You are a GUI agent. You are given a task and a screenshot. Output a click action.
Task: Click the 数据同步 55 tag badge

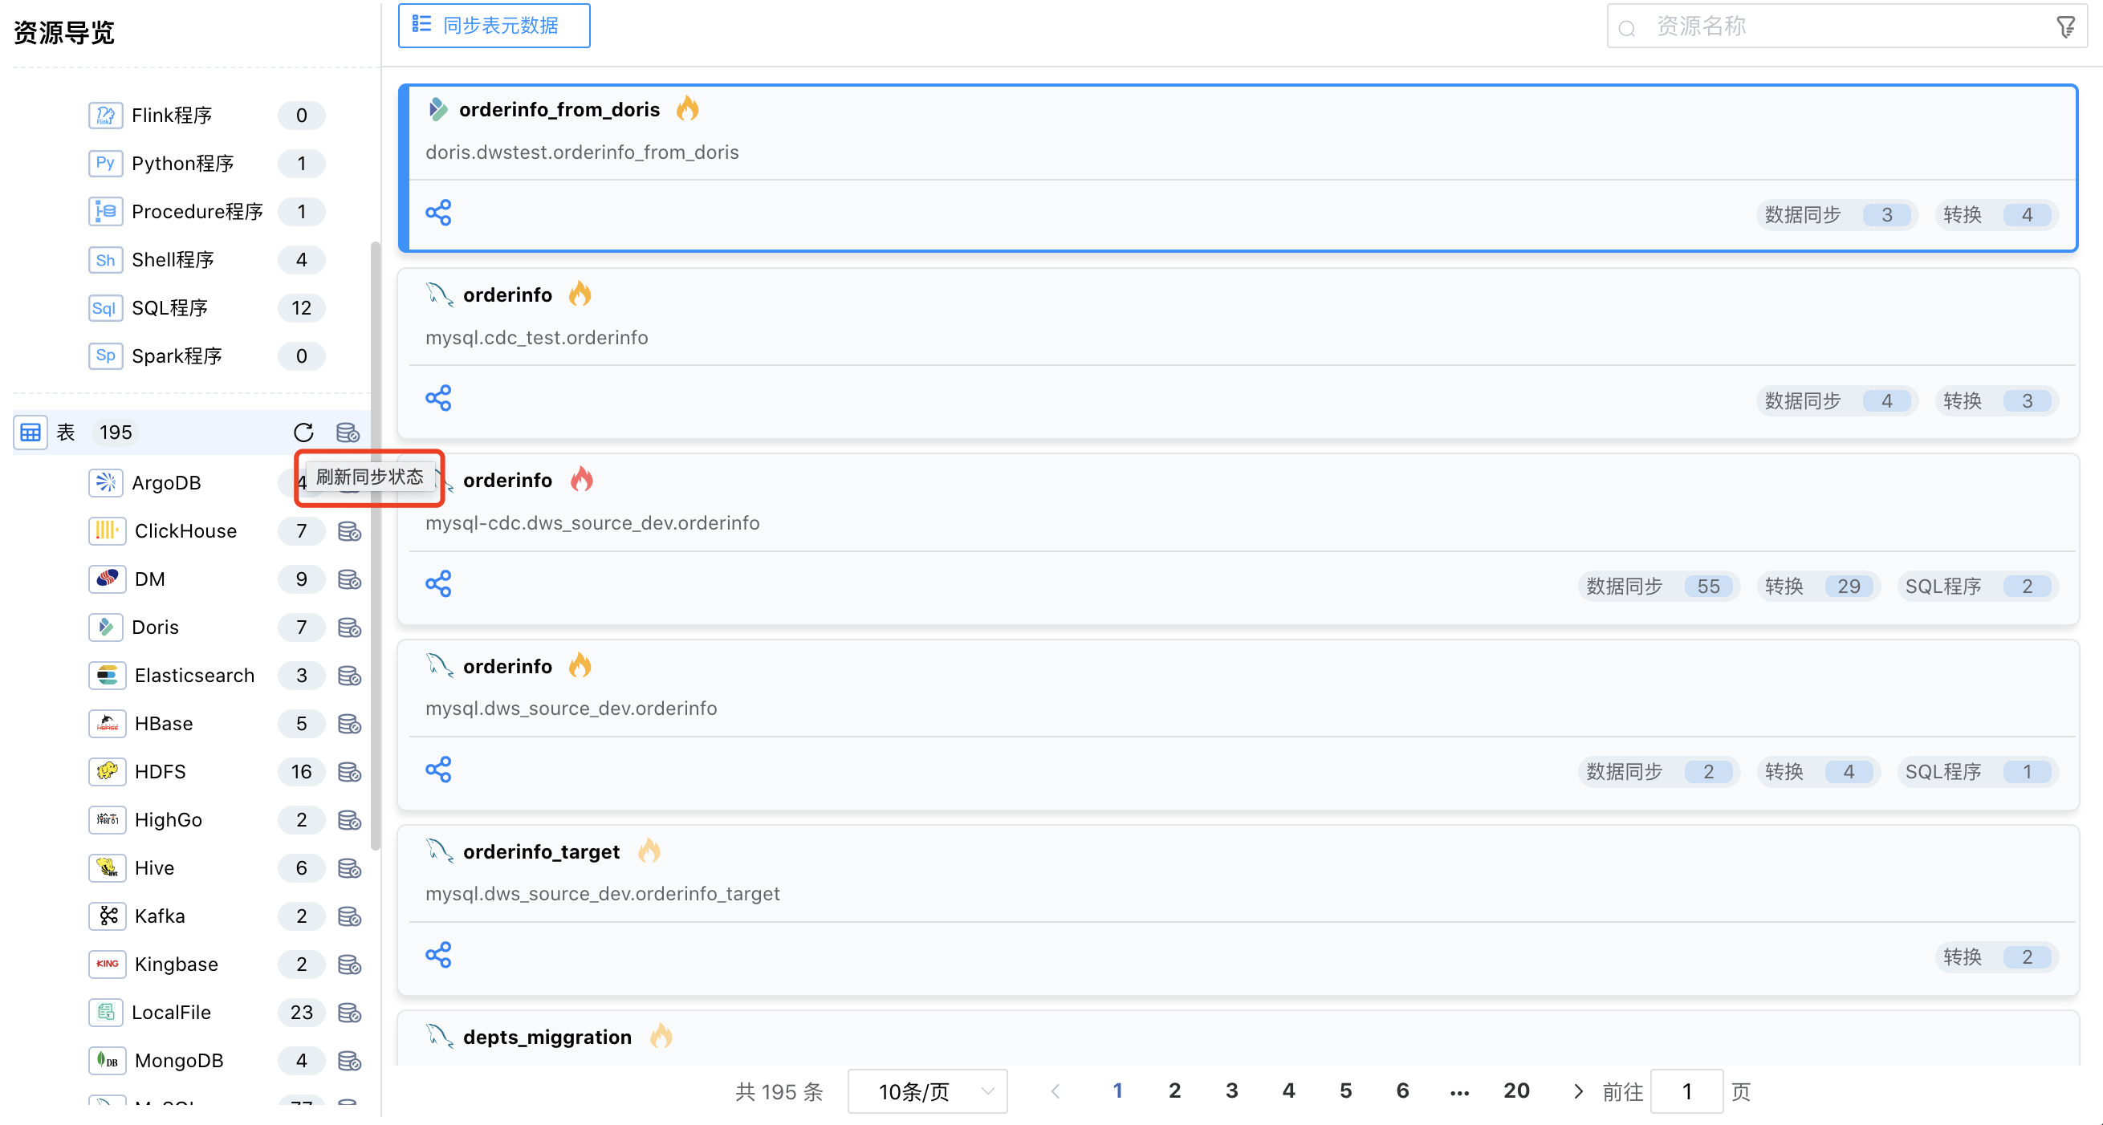pyautogui.click(x=1658, y=587)
